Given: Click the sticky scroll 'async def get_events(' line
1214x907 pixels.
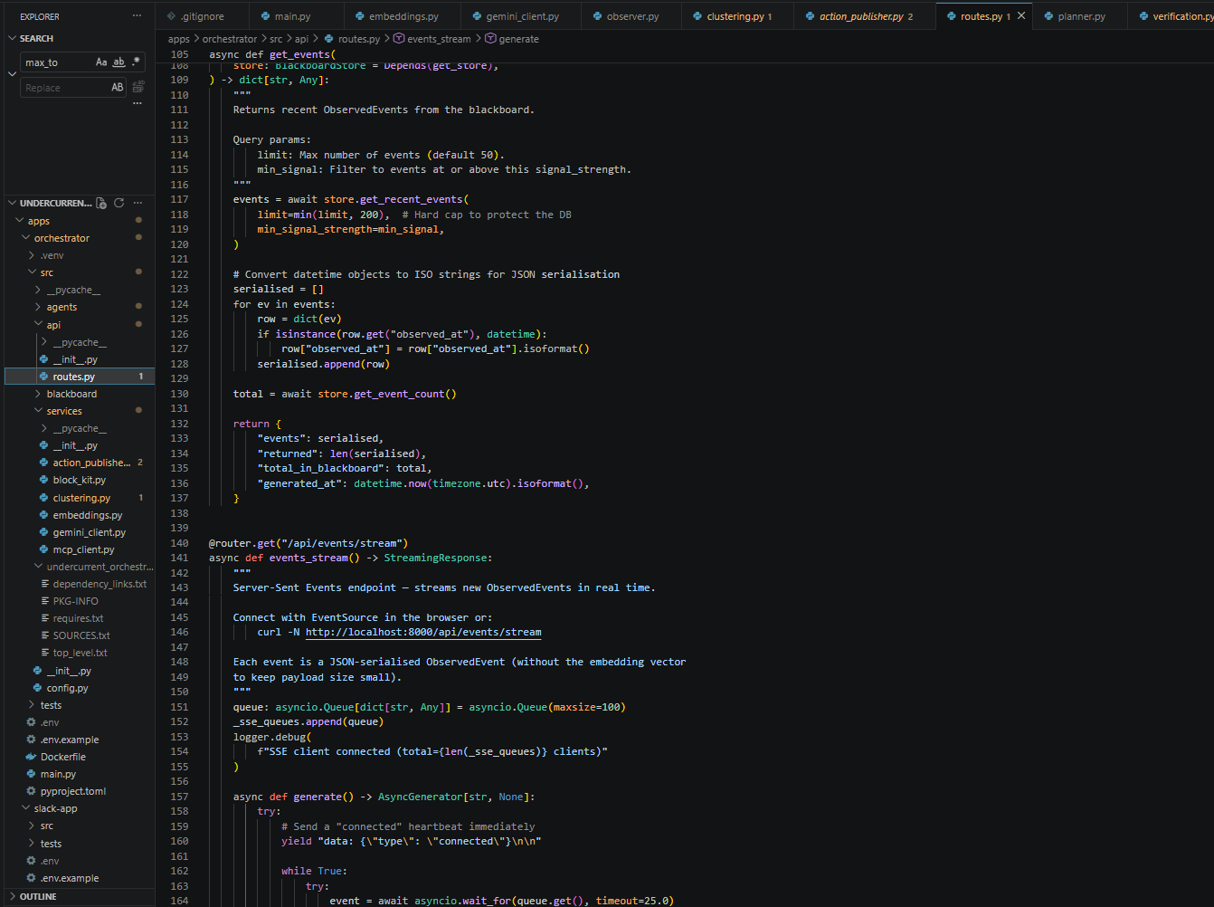Looking at the screenshot, I should point(272,54).
